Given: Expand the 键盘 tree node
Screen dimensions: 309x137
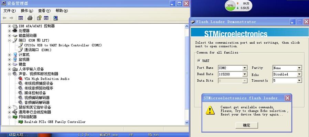Looking at the screenshot, I should (9, 64).
